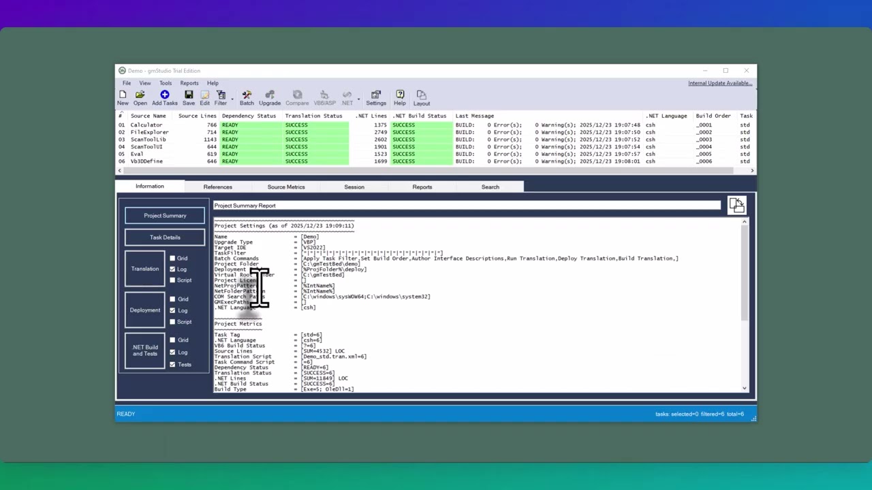Click the New toolbar icon
This screenshot has height=490, width=872.
pos(123,98)
